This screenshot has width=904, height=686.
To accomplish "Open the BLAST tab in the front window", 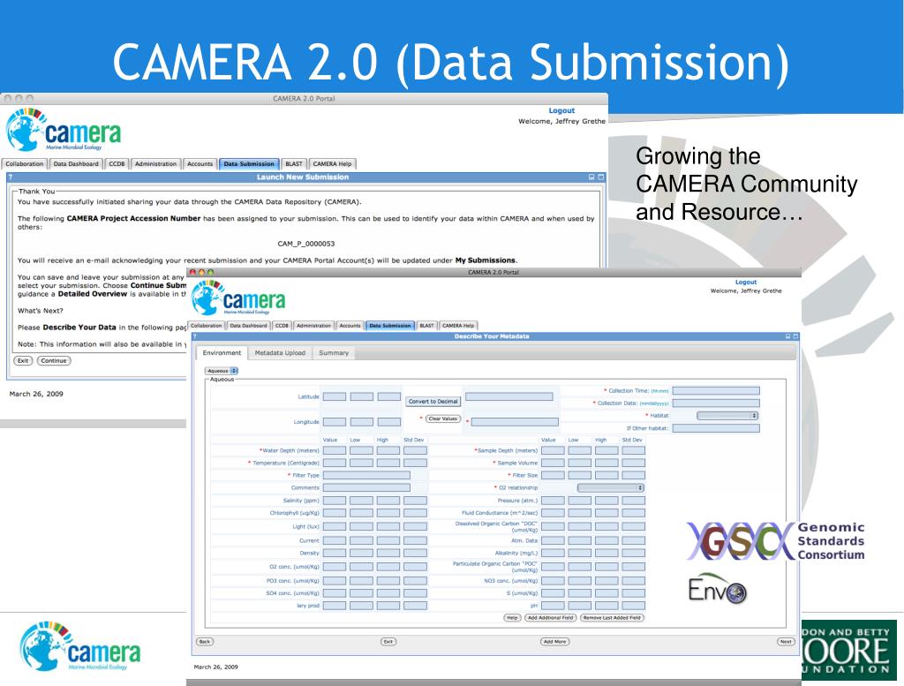I will point(426,326).
